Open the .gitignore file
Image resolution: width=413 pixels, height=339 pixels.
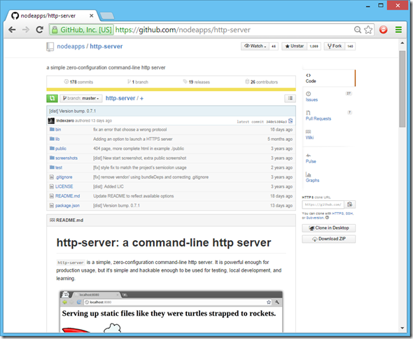pos(64,177)
